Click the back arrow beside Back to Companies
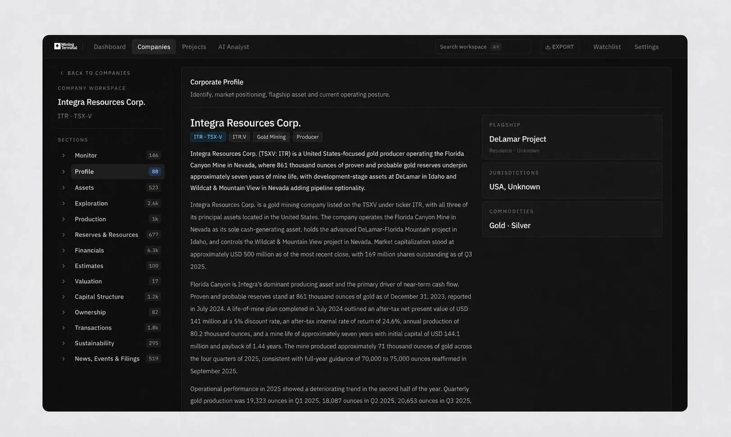 [62, 73]
